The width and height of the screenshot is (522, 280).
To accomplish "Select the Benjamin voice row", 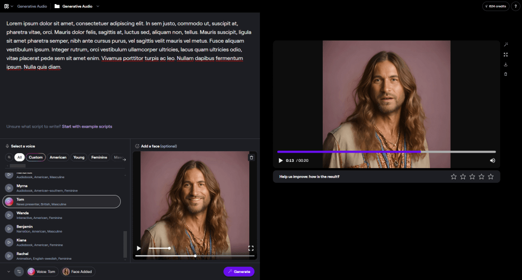I will coord(62,229).
